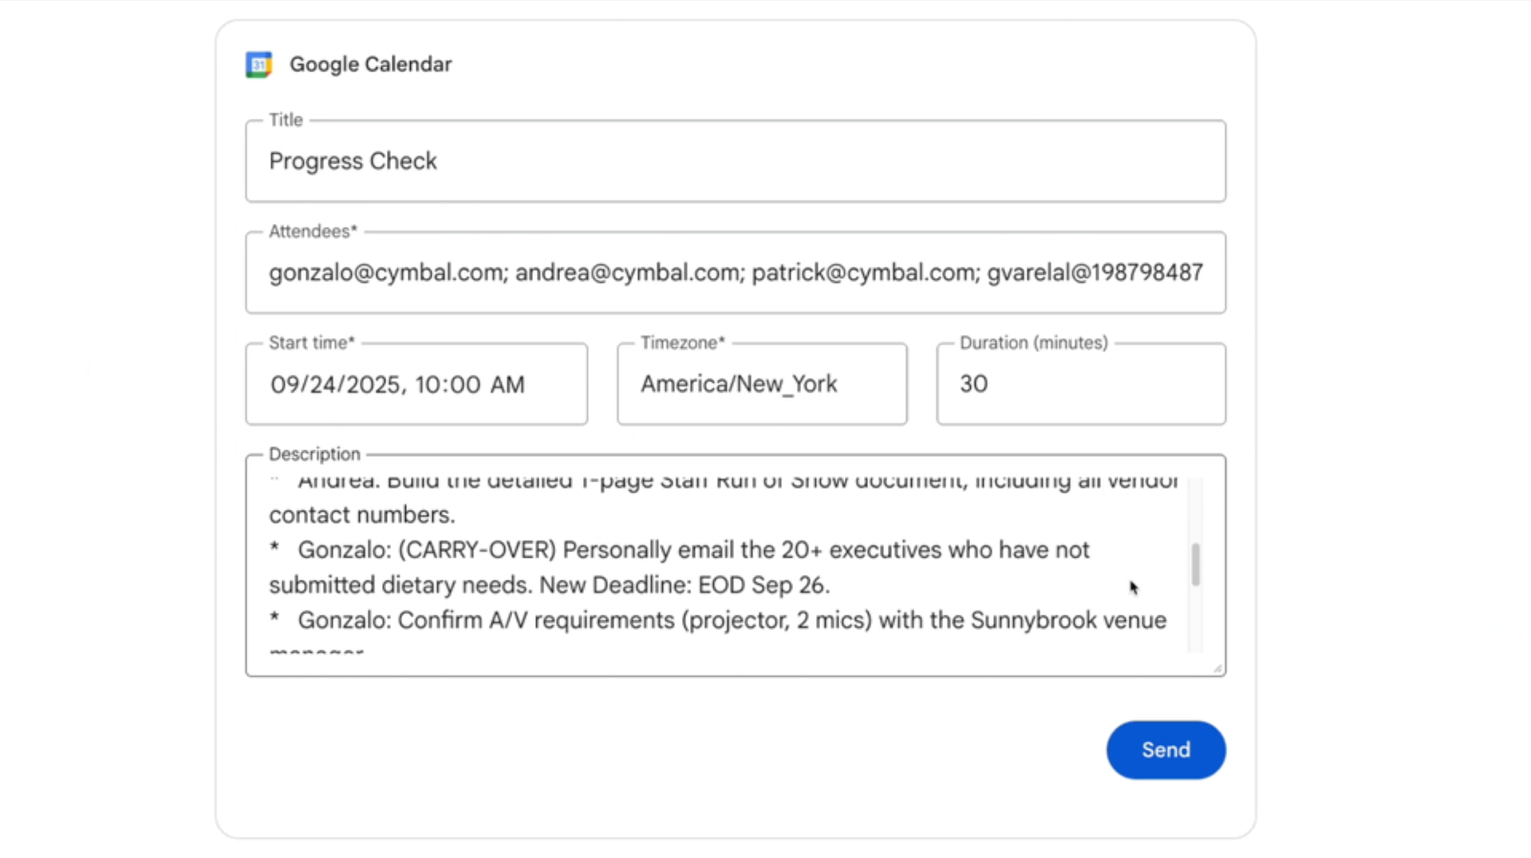This screenshot has width=1531, height=858.
Task: Click the Google Calendar logo icon
Action: pos(258,64)
